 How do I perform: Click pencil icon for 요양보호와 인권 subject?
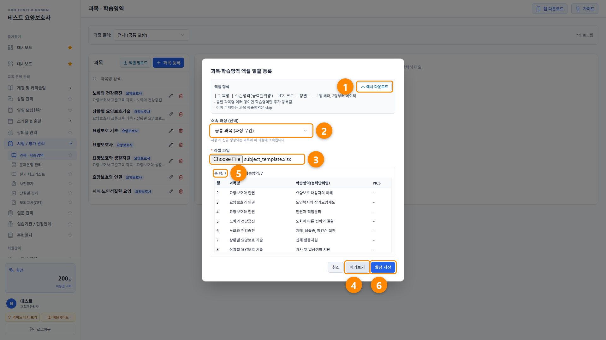click(171, 177)
